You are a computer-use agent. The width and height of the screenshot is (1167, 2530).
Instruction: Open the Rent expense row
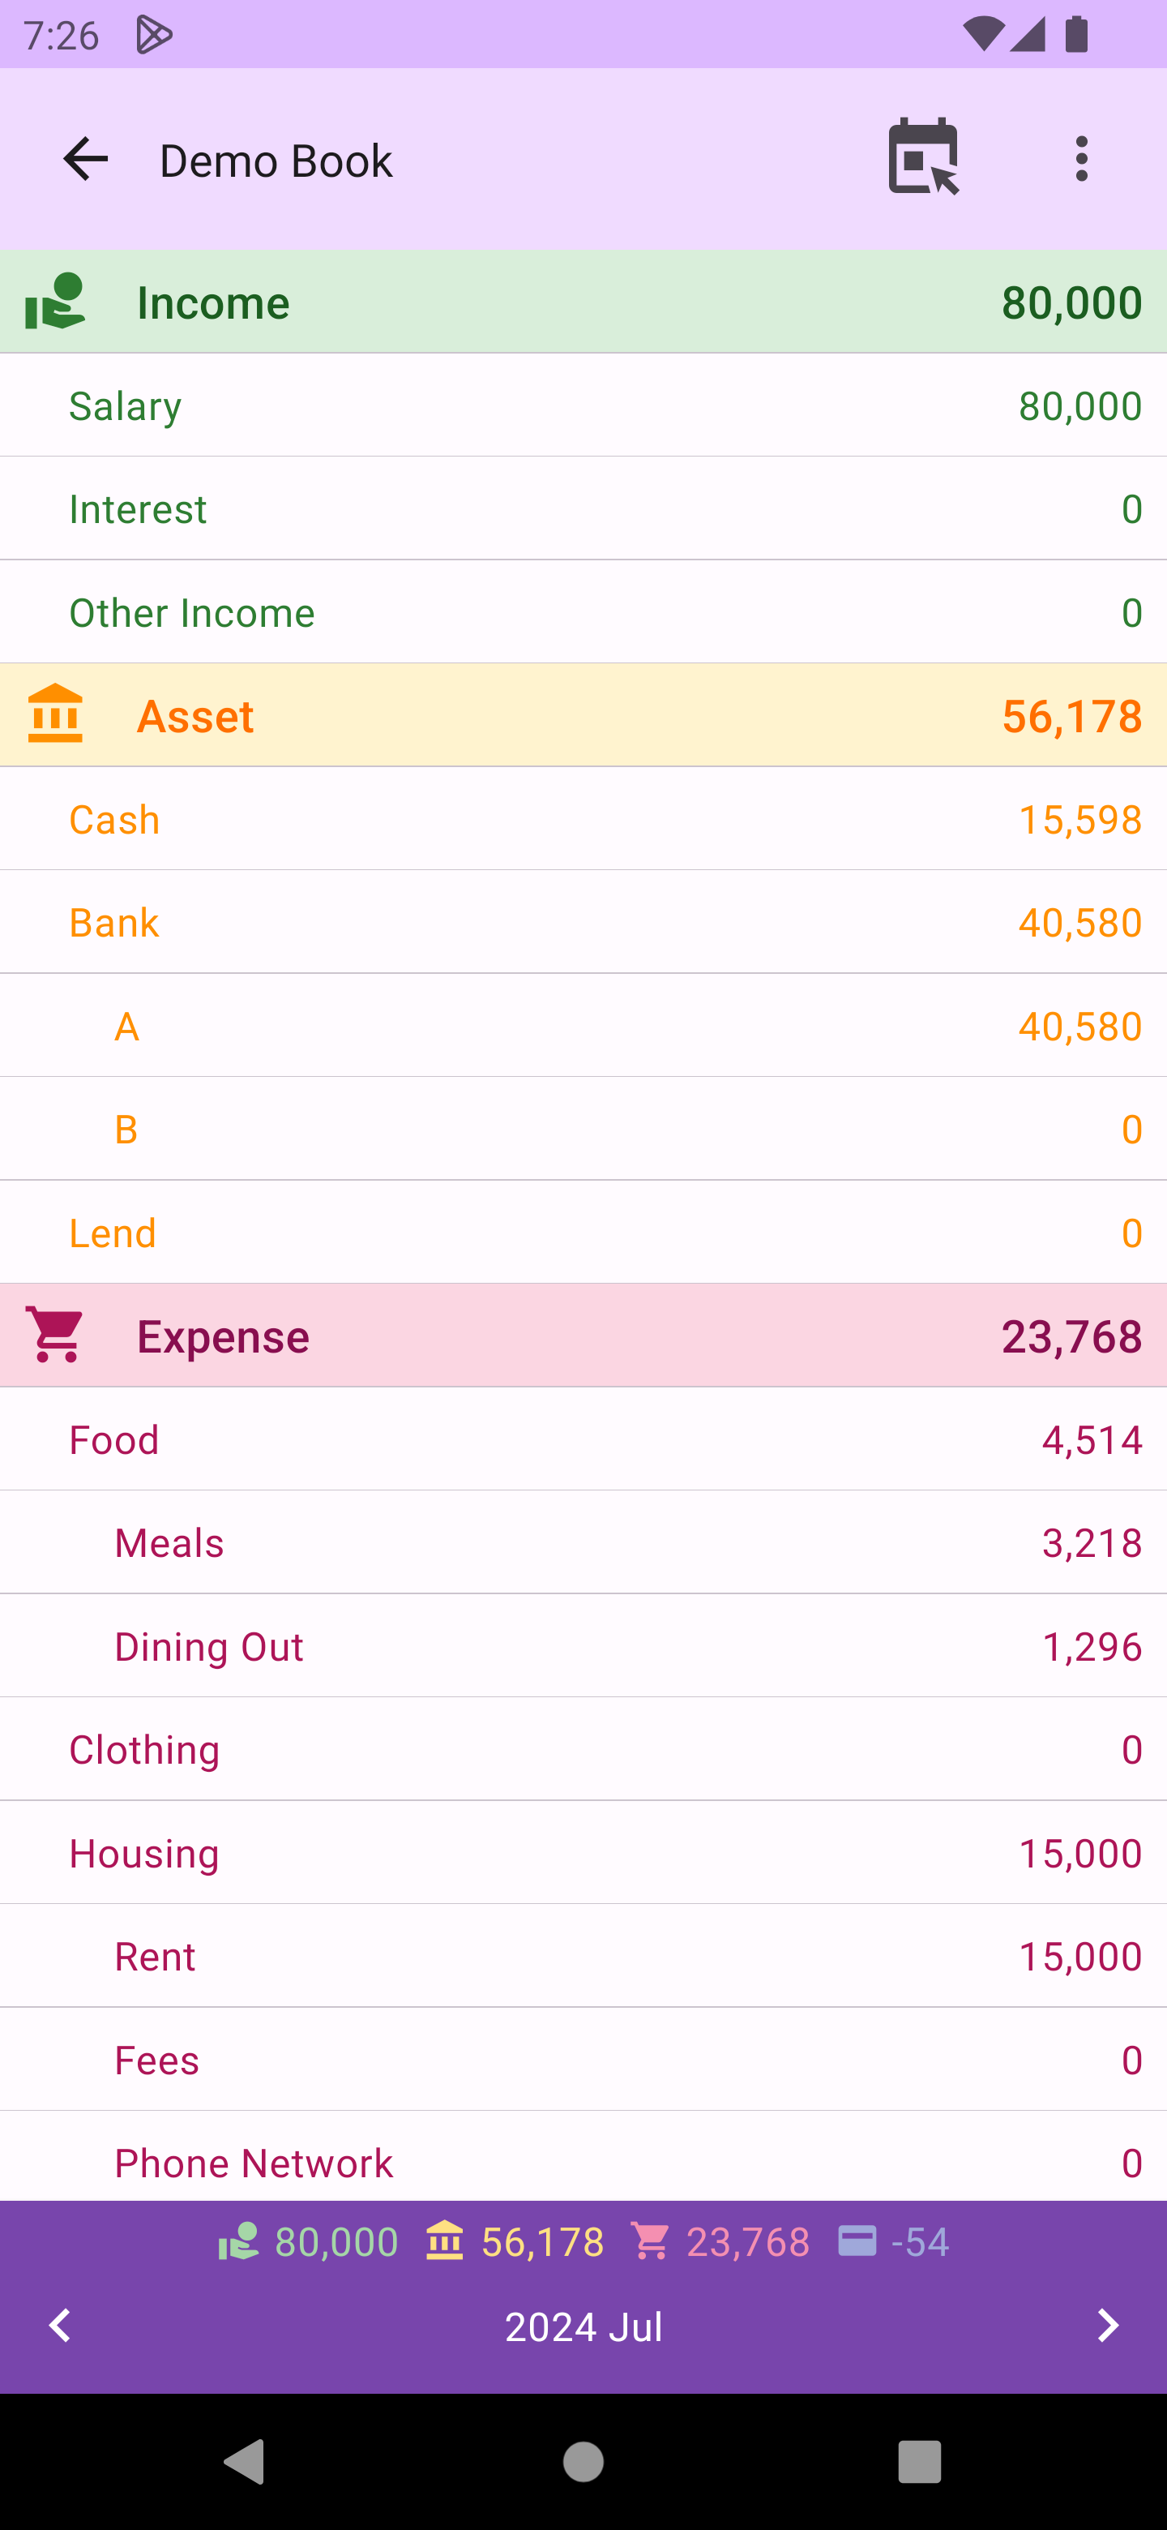click(x=583, y=1957)
